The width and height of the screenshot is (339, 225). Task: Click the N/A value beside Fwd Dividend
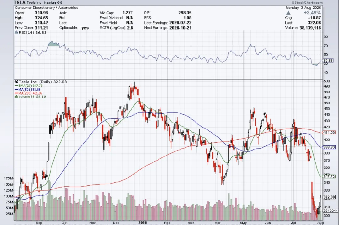130,18
